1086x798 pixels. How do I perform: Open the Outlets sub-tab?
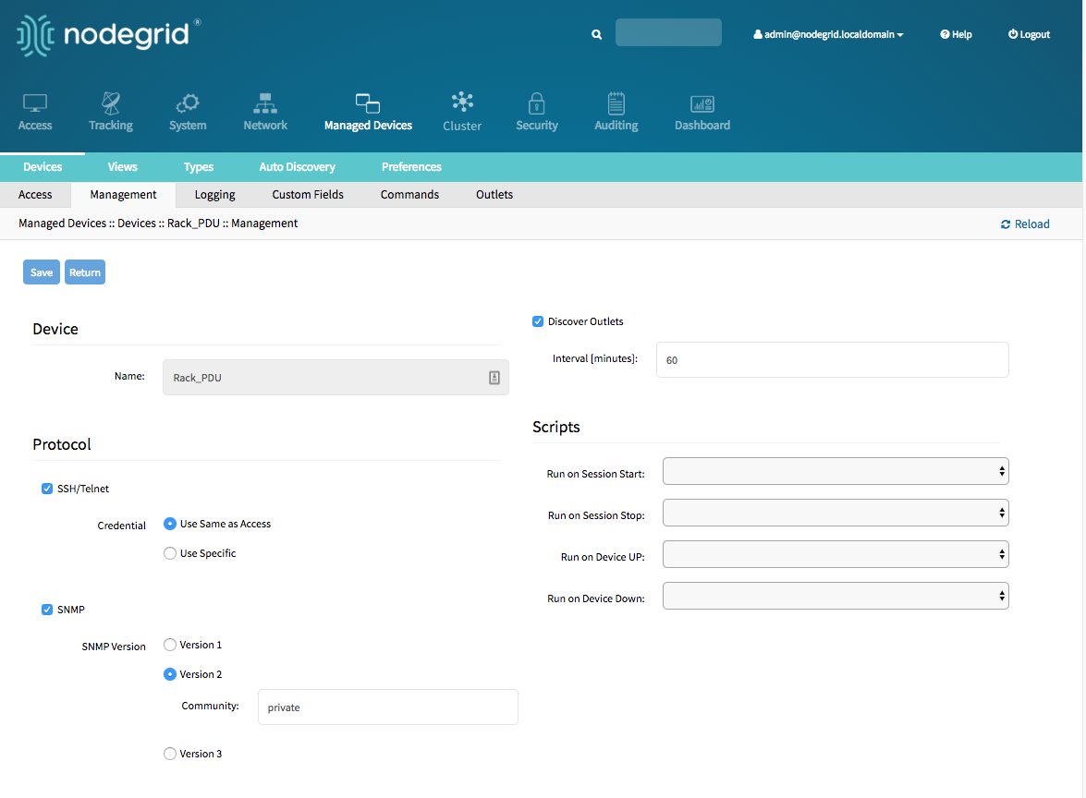[494, 195]
